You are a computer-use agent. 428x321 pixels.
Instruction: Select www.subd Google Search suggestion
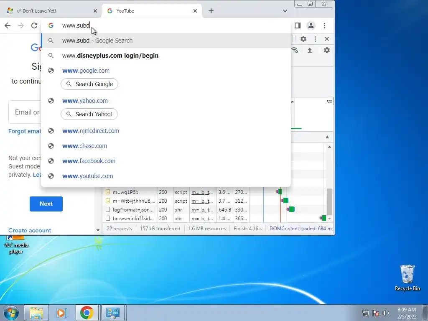(166, 41)
